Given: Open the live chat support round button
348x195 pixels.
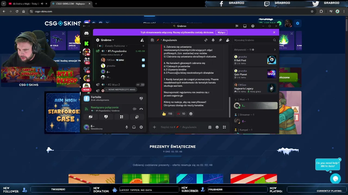Looking at the screenshot, I should point(335,178).
